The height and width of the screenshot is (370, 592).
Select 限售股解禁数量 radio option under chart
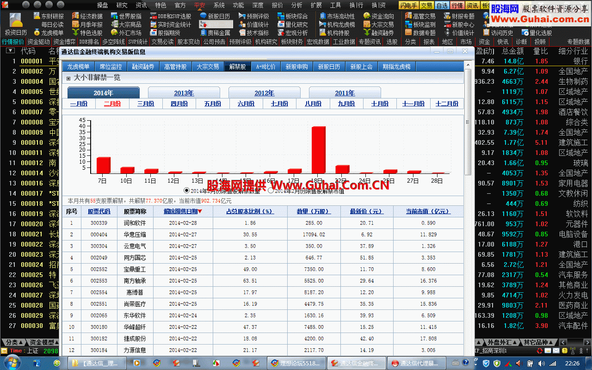tap(187, 190)
